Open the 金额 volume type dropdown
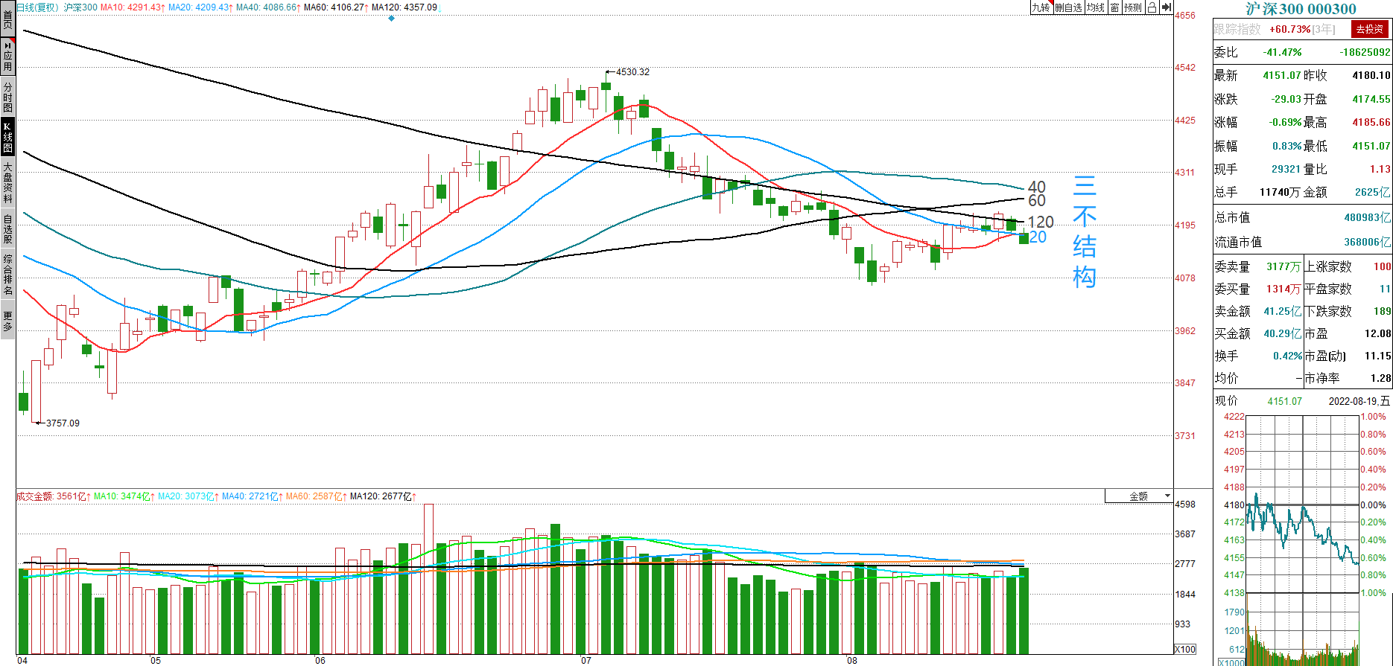This screenshot has width=1393, height=666. coord(1139,496)
